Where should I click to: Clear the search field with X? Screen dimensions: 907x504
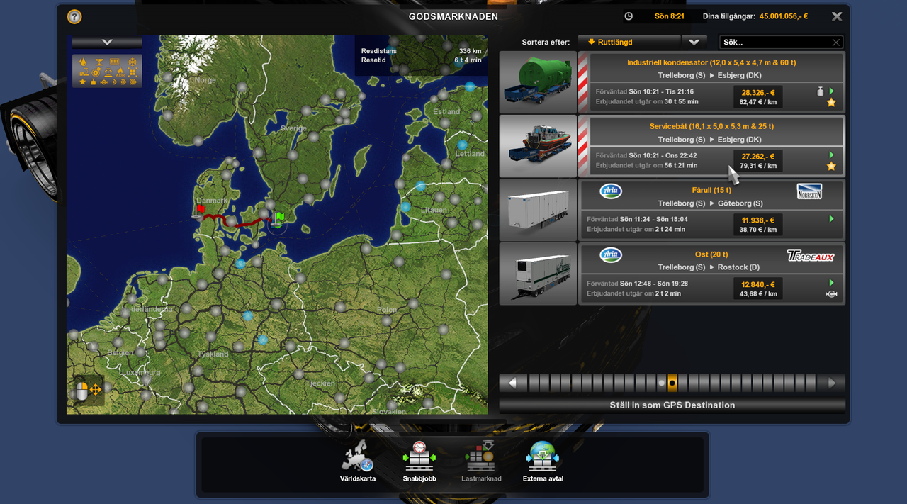click(x=836, y=43)
